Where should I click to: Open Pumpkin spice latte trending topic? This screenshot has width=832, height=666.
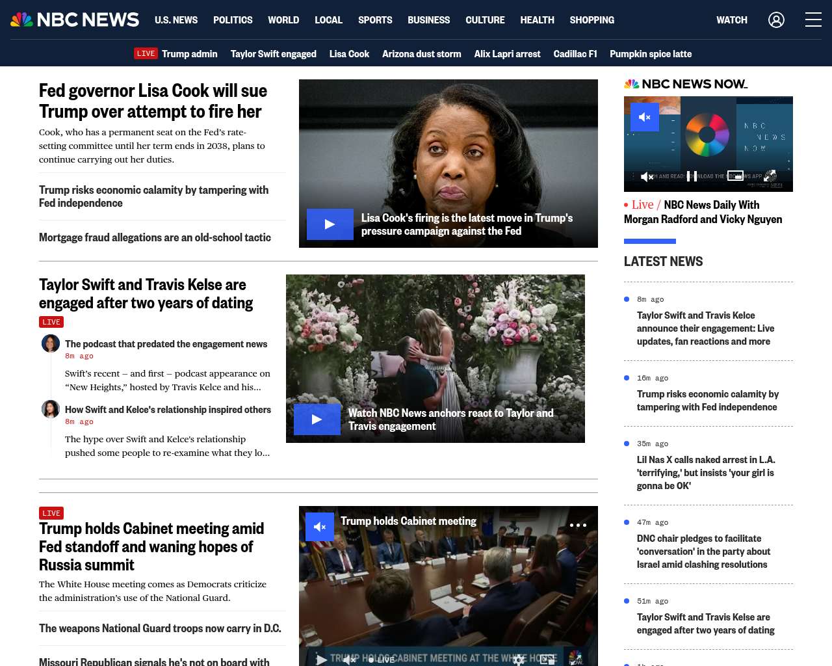tap(651, 54)
